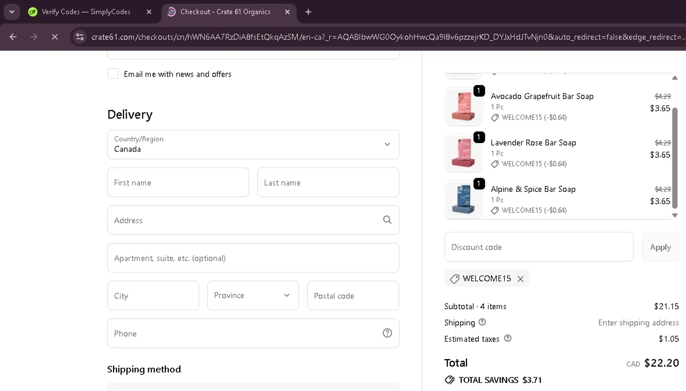Click the Avocado Grapefruit quantity badge
This screenshot has height=391, width=686.
(479, 91)
